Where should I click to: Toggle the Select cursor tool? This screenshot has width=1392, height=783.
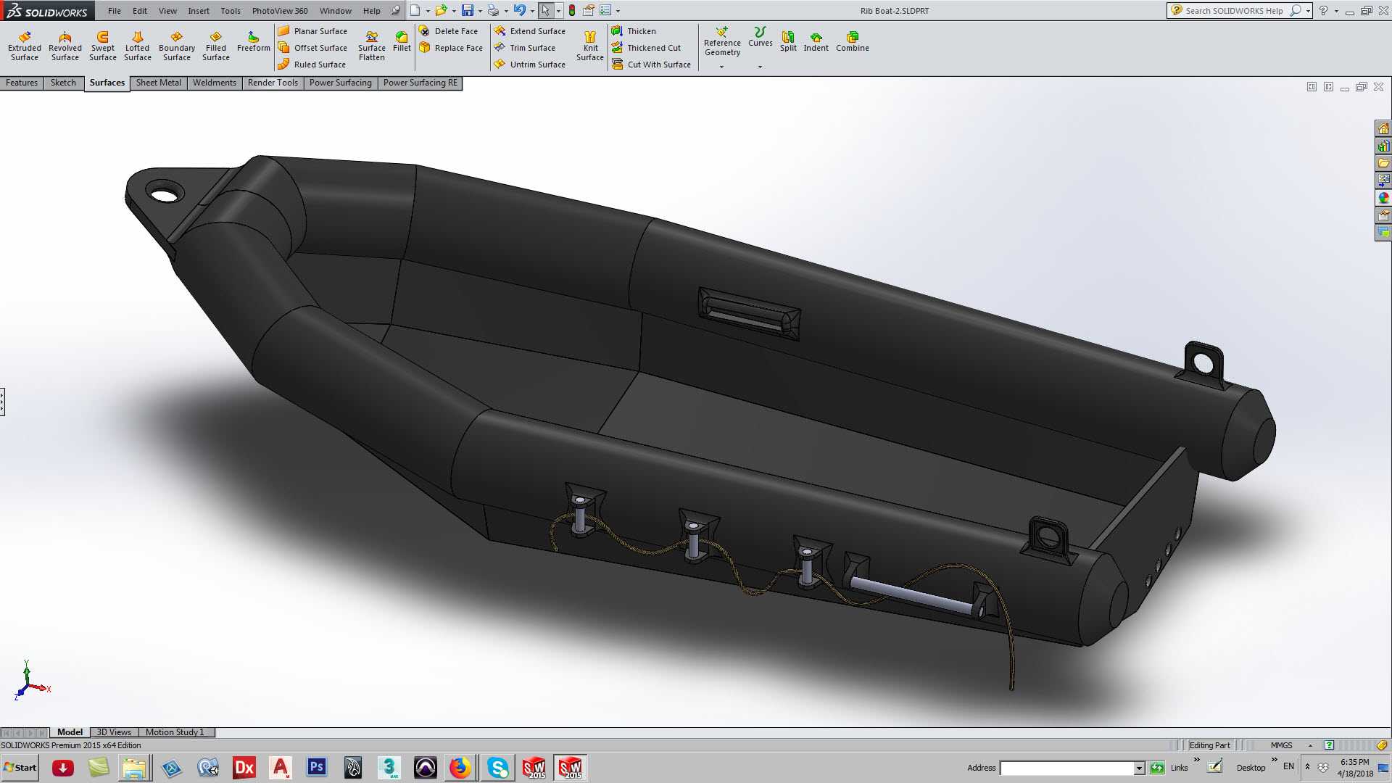pyautogui.click(x=545, y=10)
